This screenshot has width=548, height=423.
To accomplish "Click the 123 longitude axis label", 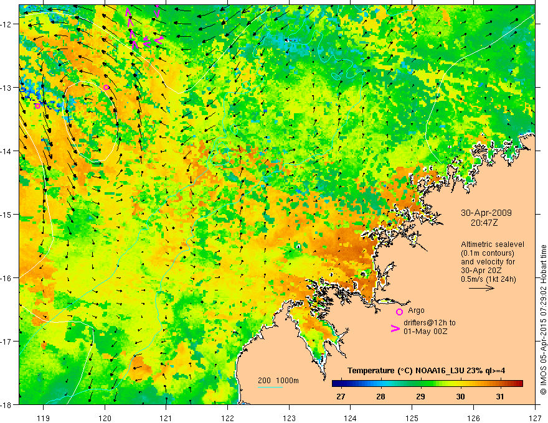I will coord(289,418).
